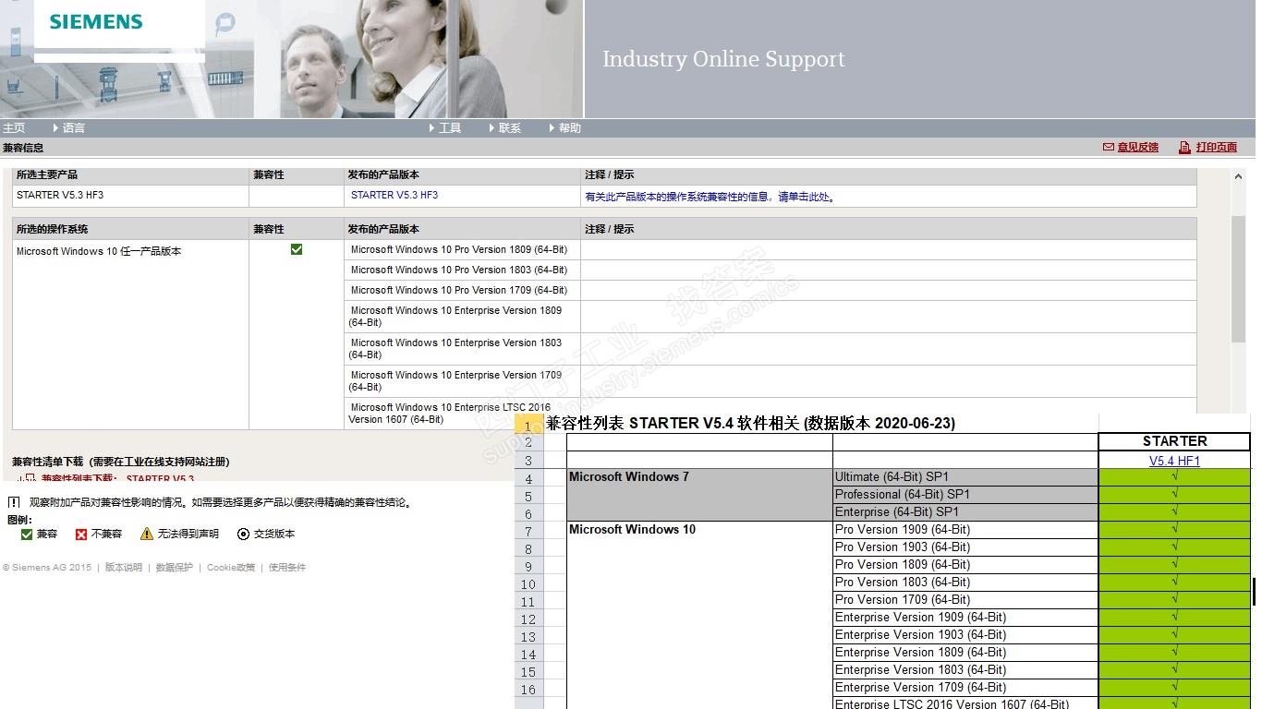Screen dimensions: 1262x709
Task: Click the green 兼容 legend icon
Action: tap(27, 535)
